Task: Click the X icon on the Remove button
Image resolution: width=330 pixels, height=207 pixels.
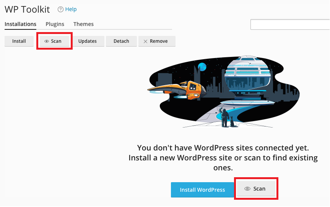Action: tap(145, 41)
